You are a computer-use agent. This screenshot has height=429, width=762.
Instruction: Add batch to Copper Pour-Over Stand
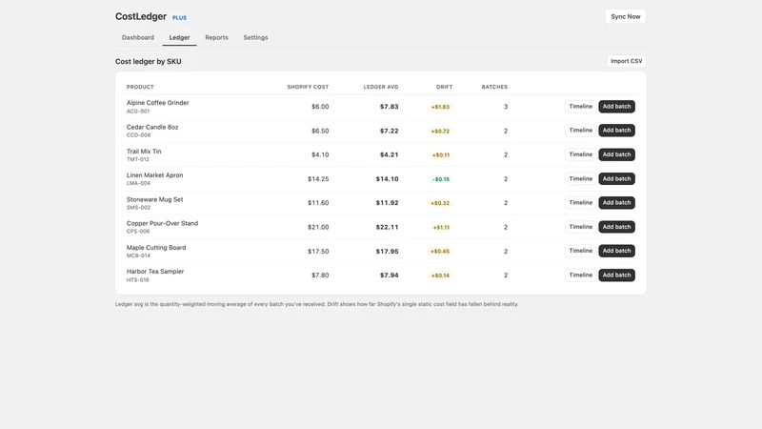coord(616,227)
